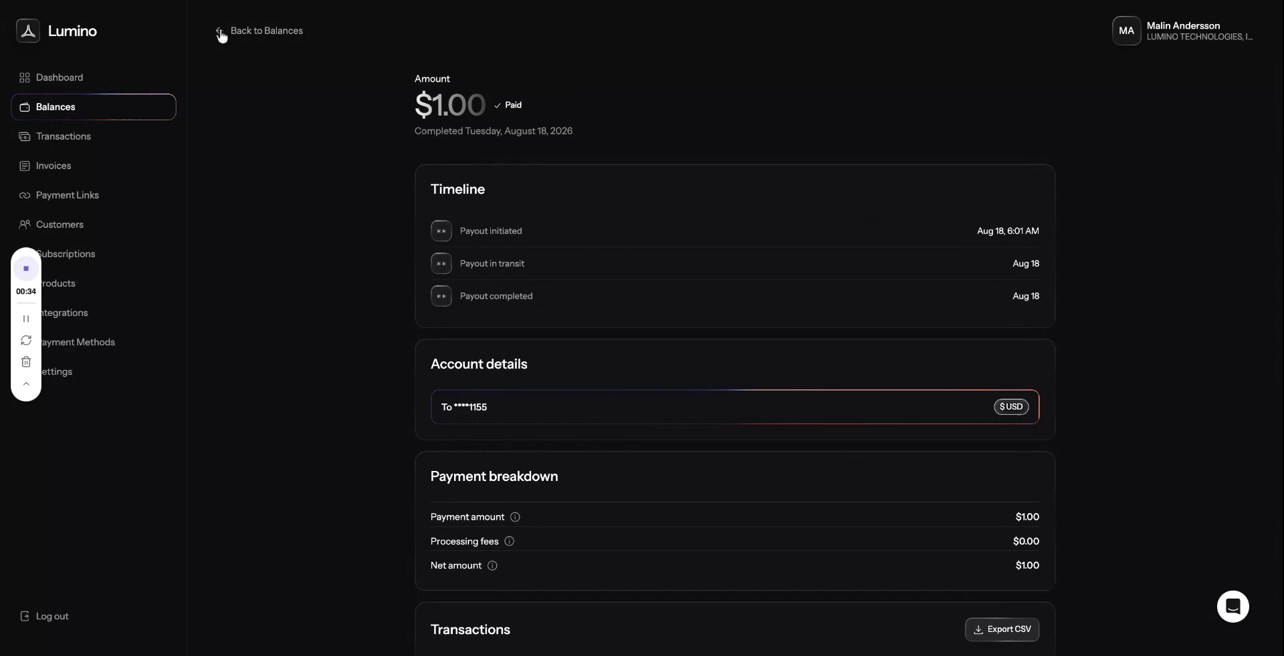The image size is (1284, 656).
Task: Click the Aug 18, 6:01 AM timestamp
Action: pos(1008,231)
